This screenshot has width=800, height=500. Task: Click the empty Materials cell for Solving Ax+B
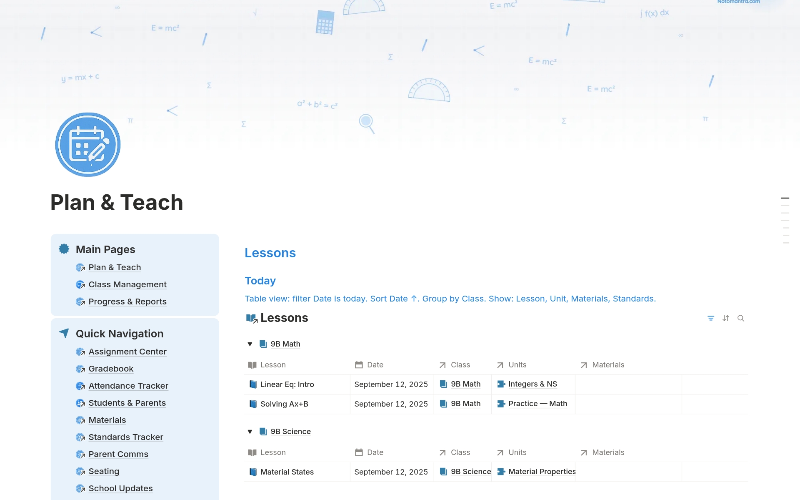[628, 404]
